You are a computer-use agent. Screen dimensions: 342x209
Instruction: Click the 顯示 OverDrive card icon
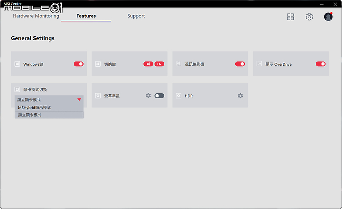click(x=259, y=64)
